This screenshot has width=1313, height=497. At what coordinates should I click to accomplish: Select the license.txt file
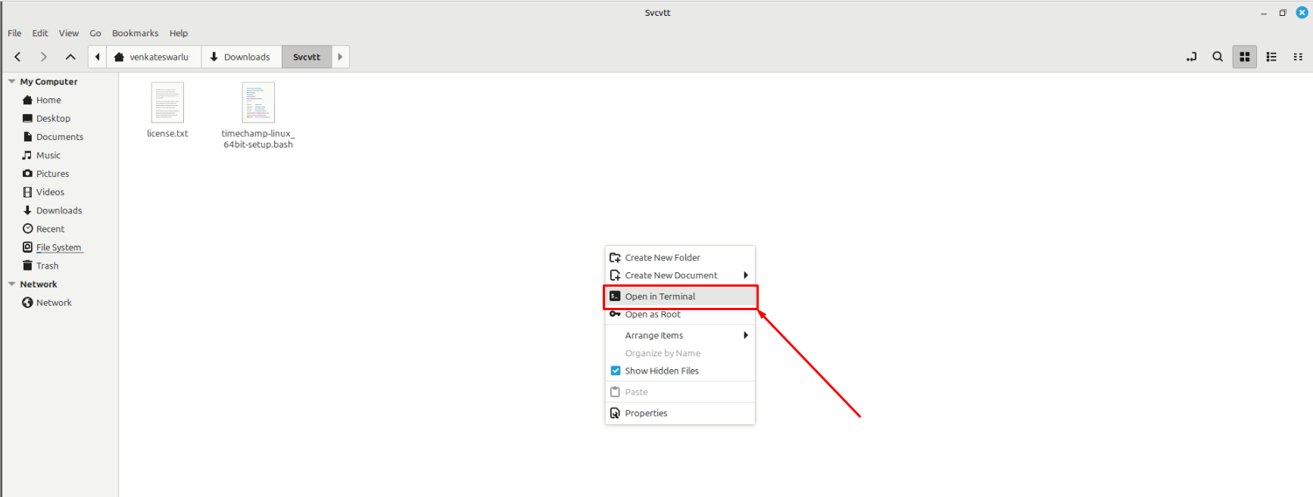[x=167, y=110]
